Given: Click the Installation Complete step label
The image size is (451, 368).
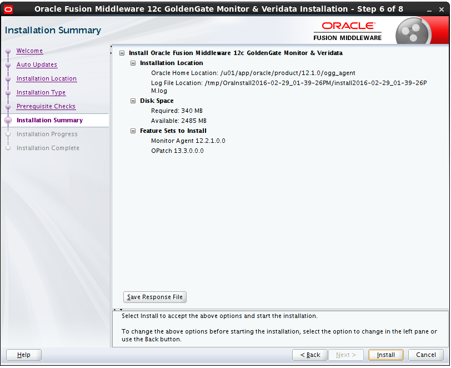Looking at the screenshot, I should 48,148.
